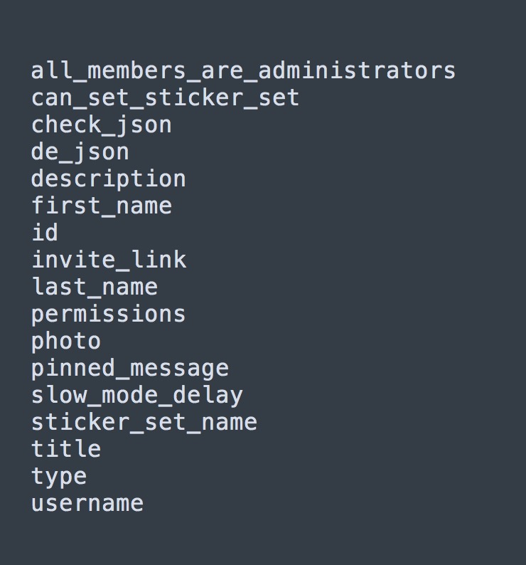The height and width of the screenshot is (565, 526).
Task: Select the invite_link attribute
Action: pos(108,260)
